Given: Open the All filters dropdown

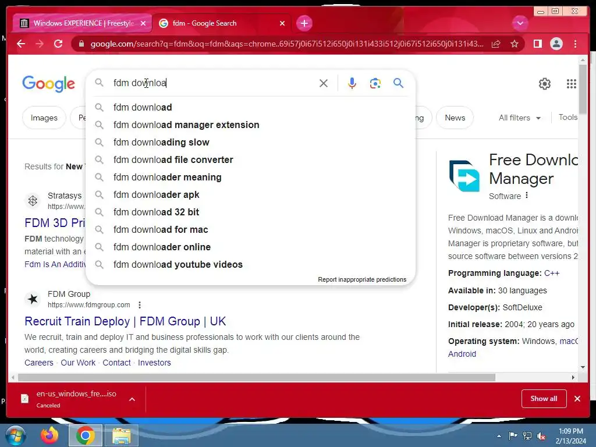Looking at the screenshot, I should click(x=520, y=118).
